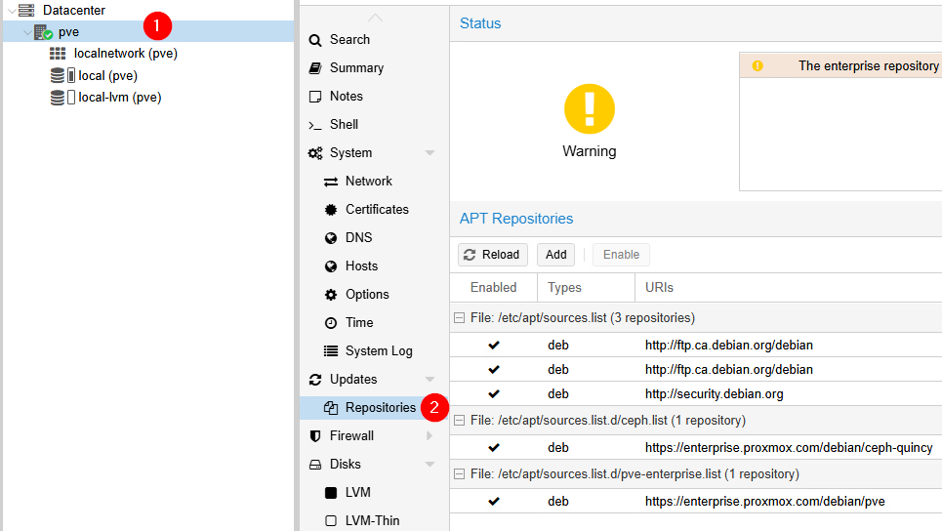Click the localnetwork grid icon
This screenshot has width=942, height=531.
[x=58, y=54]
